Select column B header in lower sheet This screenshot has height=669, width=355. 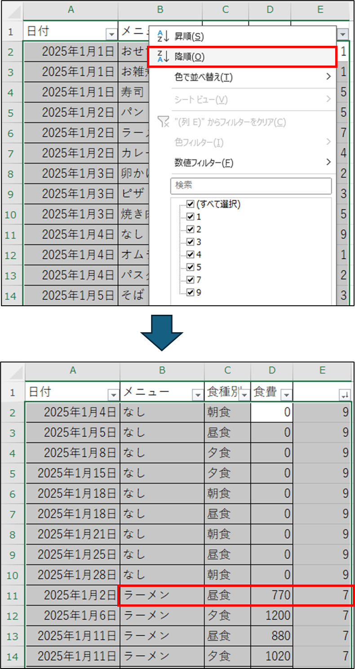(163, 370)
